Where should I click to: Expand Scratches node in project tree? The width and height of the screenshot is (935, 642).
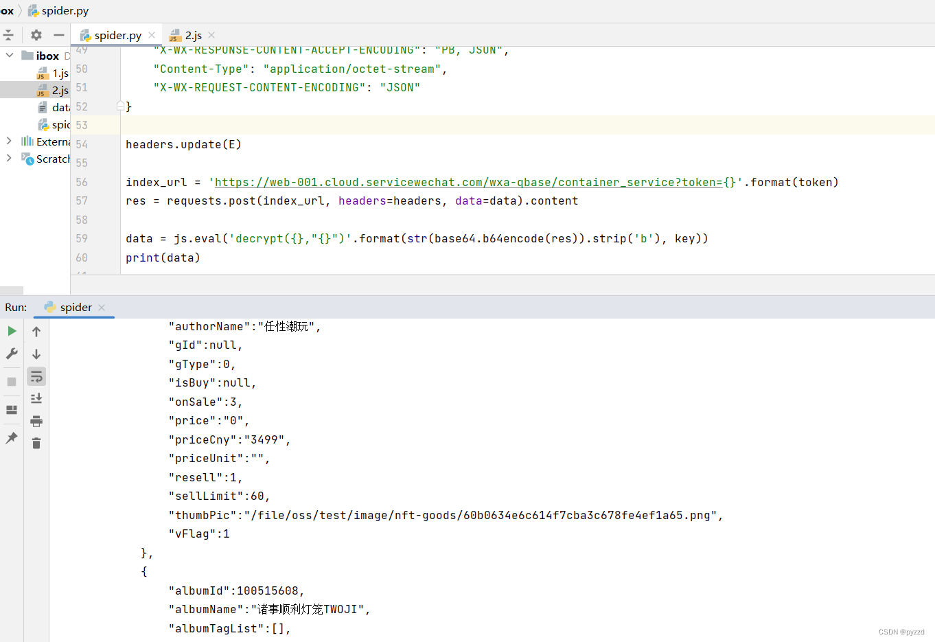point(9,158)
